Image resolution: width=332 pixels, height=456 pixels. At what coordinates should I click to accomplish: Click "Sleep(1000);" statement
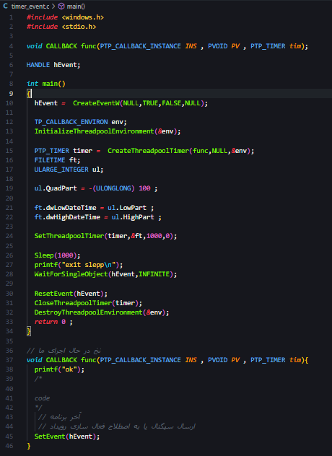coord(57,255)
